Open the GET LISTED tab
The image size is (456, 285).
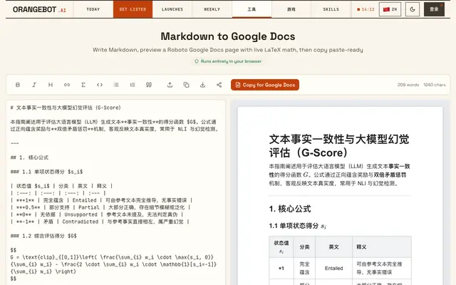point(133,9)
